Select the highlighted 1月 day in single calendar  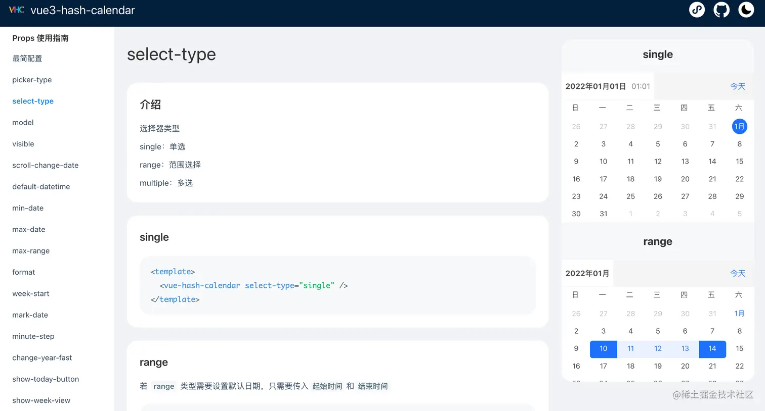[739, 126]
